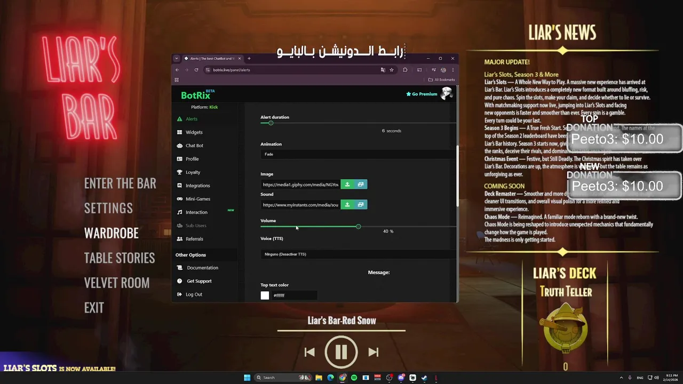This screenshot has height=384, width=683.
Task: Click the Truth Teller deck medal
Action: [x=566, y=329]
